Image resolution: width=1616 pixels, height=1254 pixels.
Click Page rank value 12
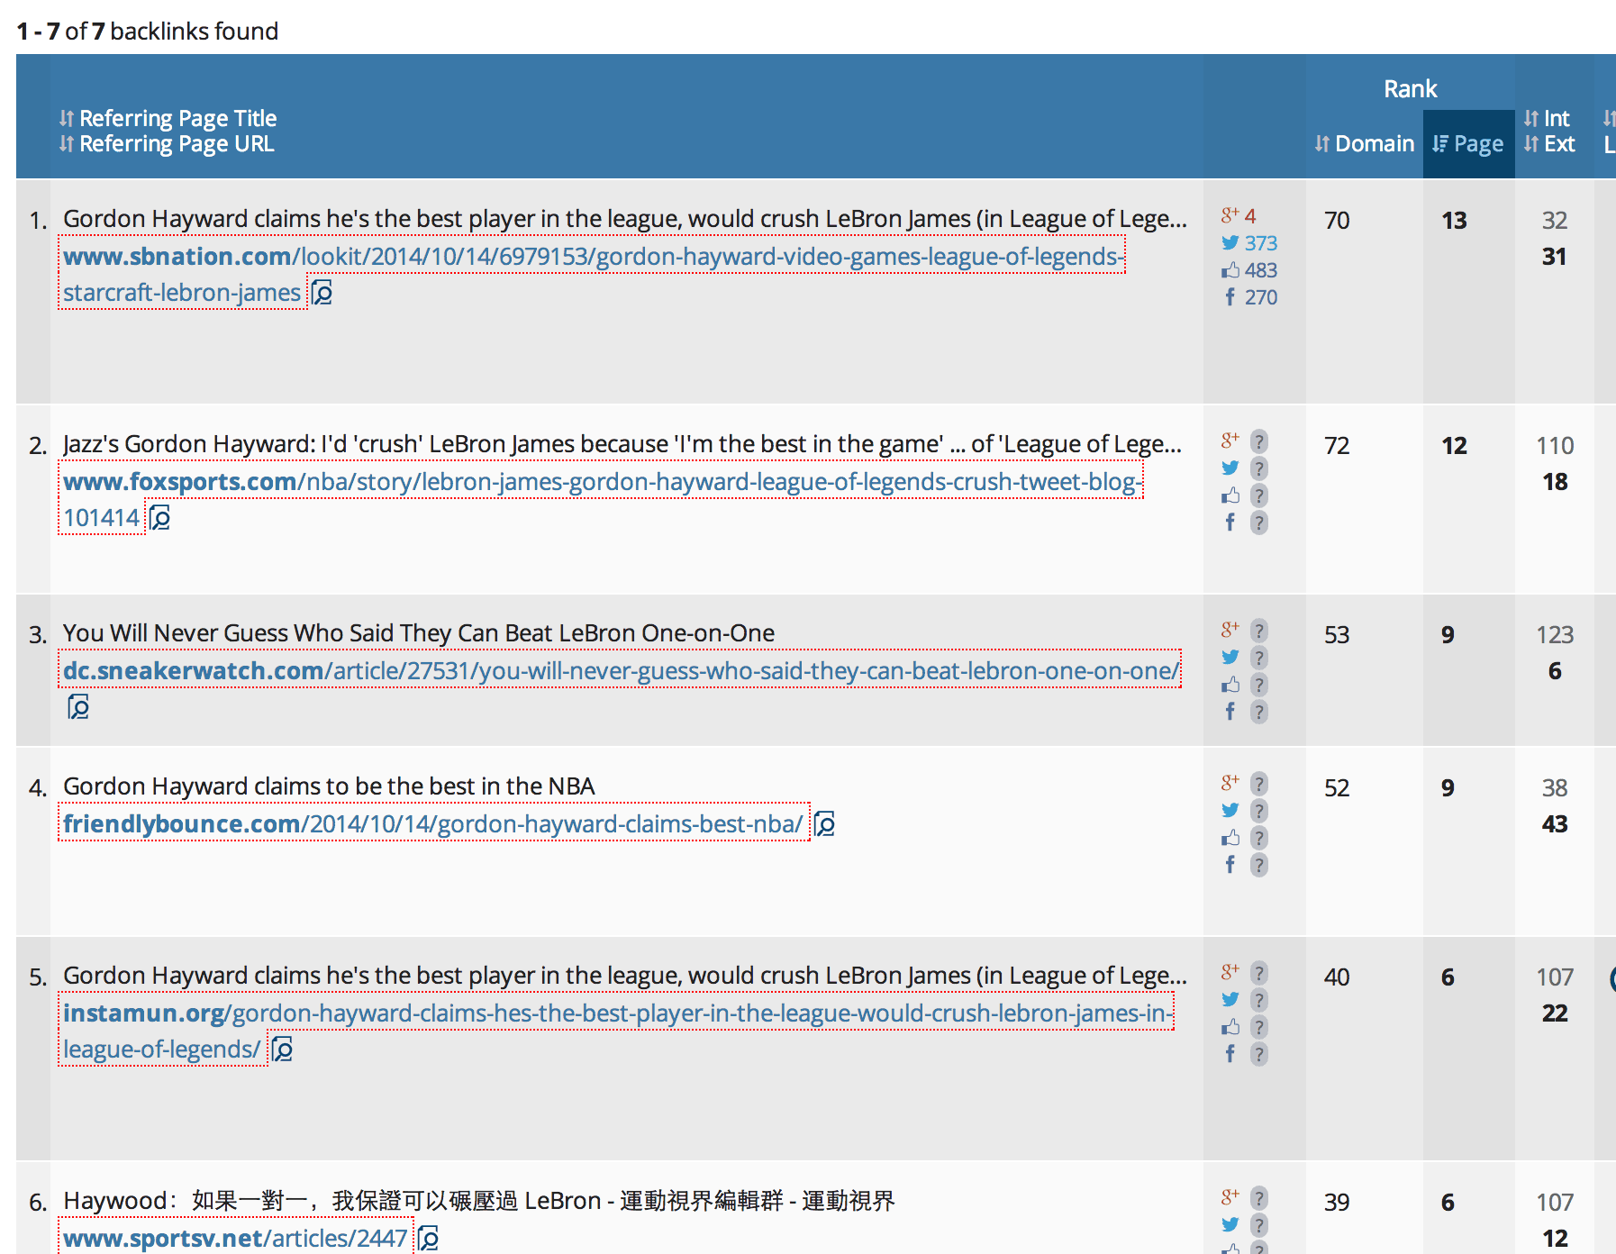pos(1454,446)
